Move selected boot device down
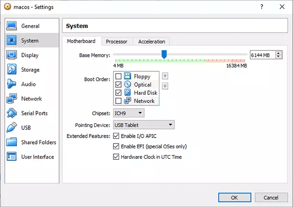 click(165, 86)
